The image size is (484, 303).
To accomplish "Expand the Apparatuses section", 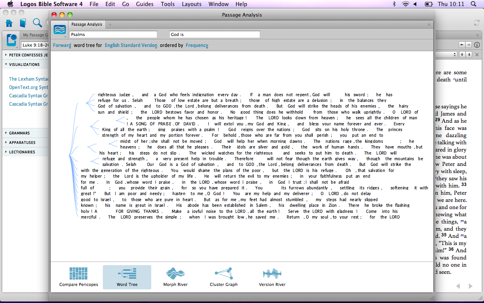I will point(6,142).
